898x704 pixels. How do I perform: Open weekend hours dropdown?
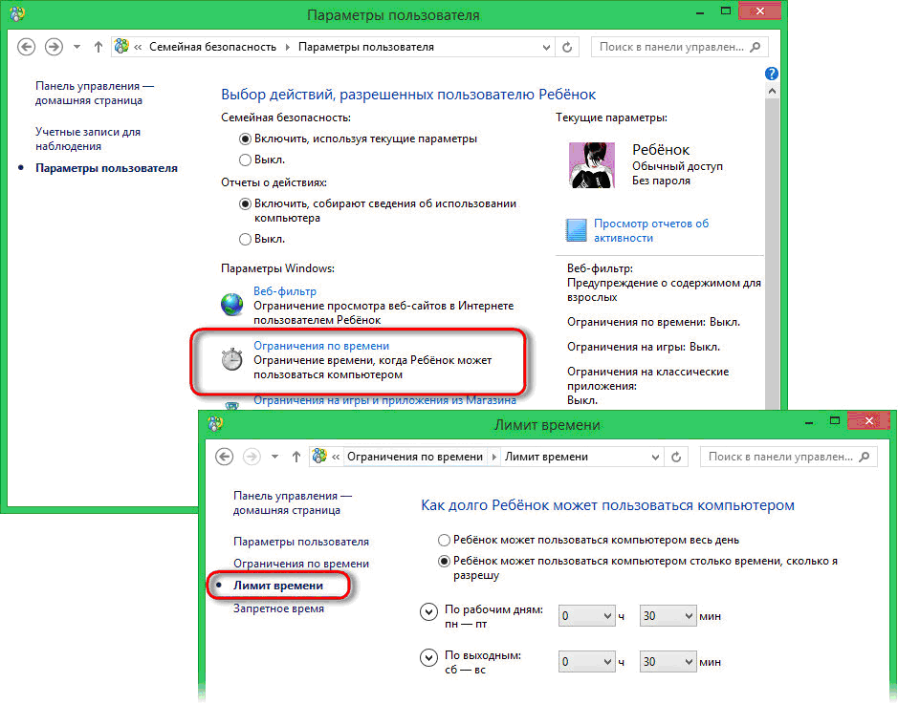click(x=586, y=662)
